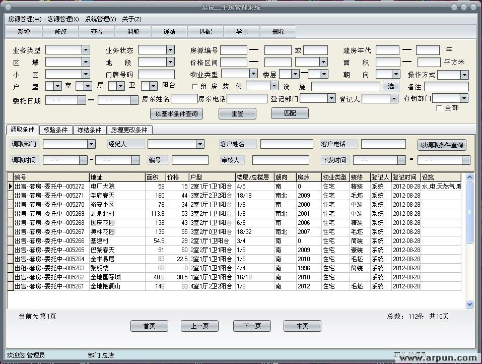Click the scroll-down arrow of the listing table
The width and height of the screenshot is (482, 364).
pyautogui.click(x=469, y=305)
